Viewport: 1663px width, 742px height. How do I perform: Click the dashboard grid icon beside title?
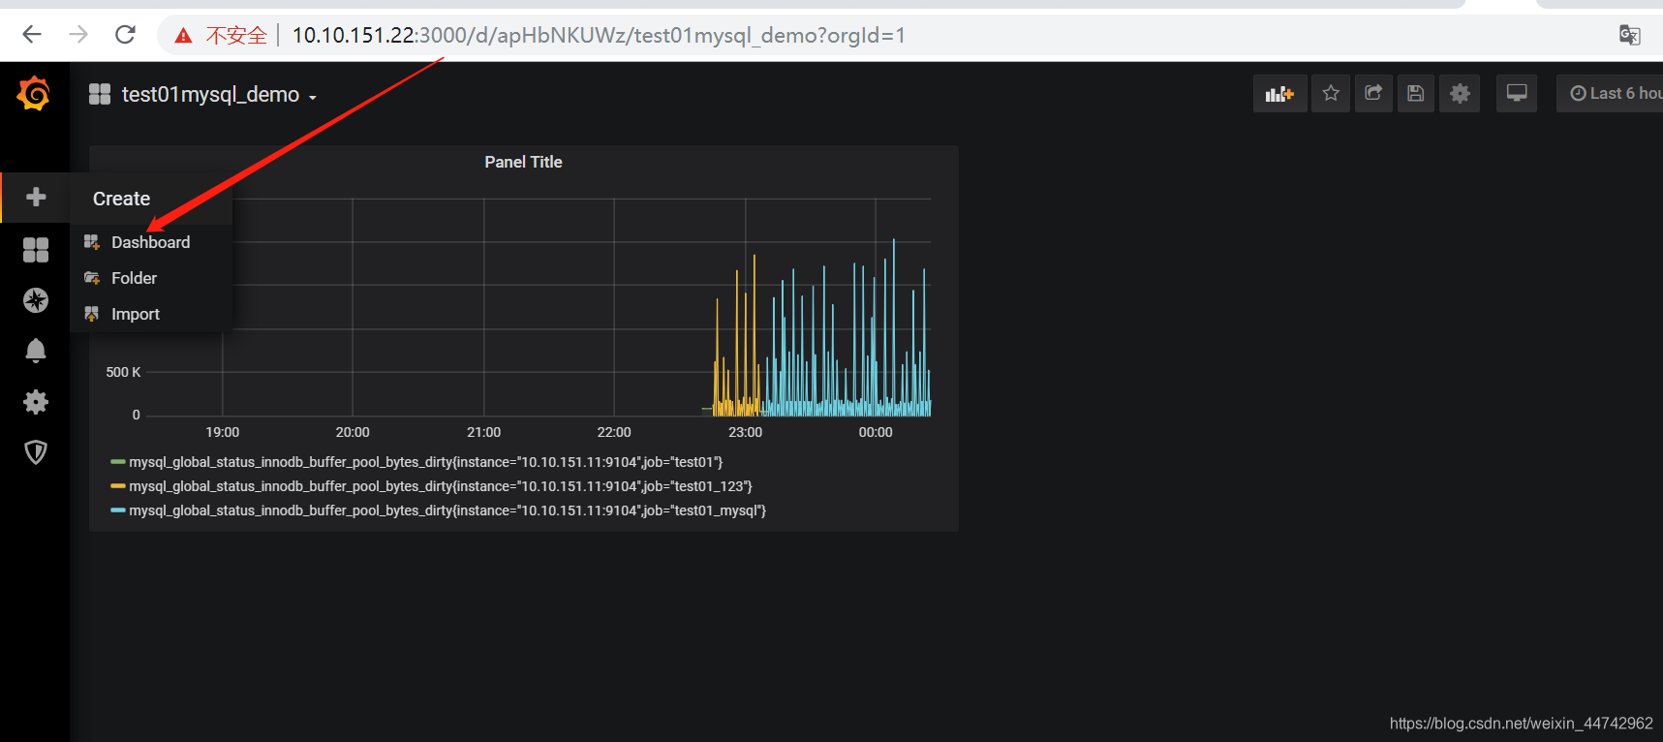click(99, 94)
